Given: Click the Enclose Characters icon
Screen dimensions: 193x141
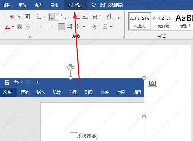Looking at the screenshot, I should coord(27,27).
